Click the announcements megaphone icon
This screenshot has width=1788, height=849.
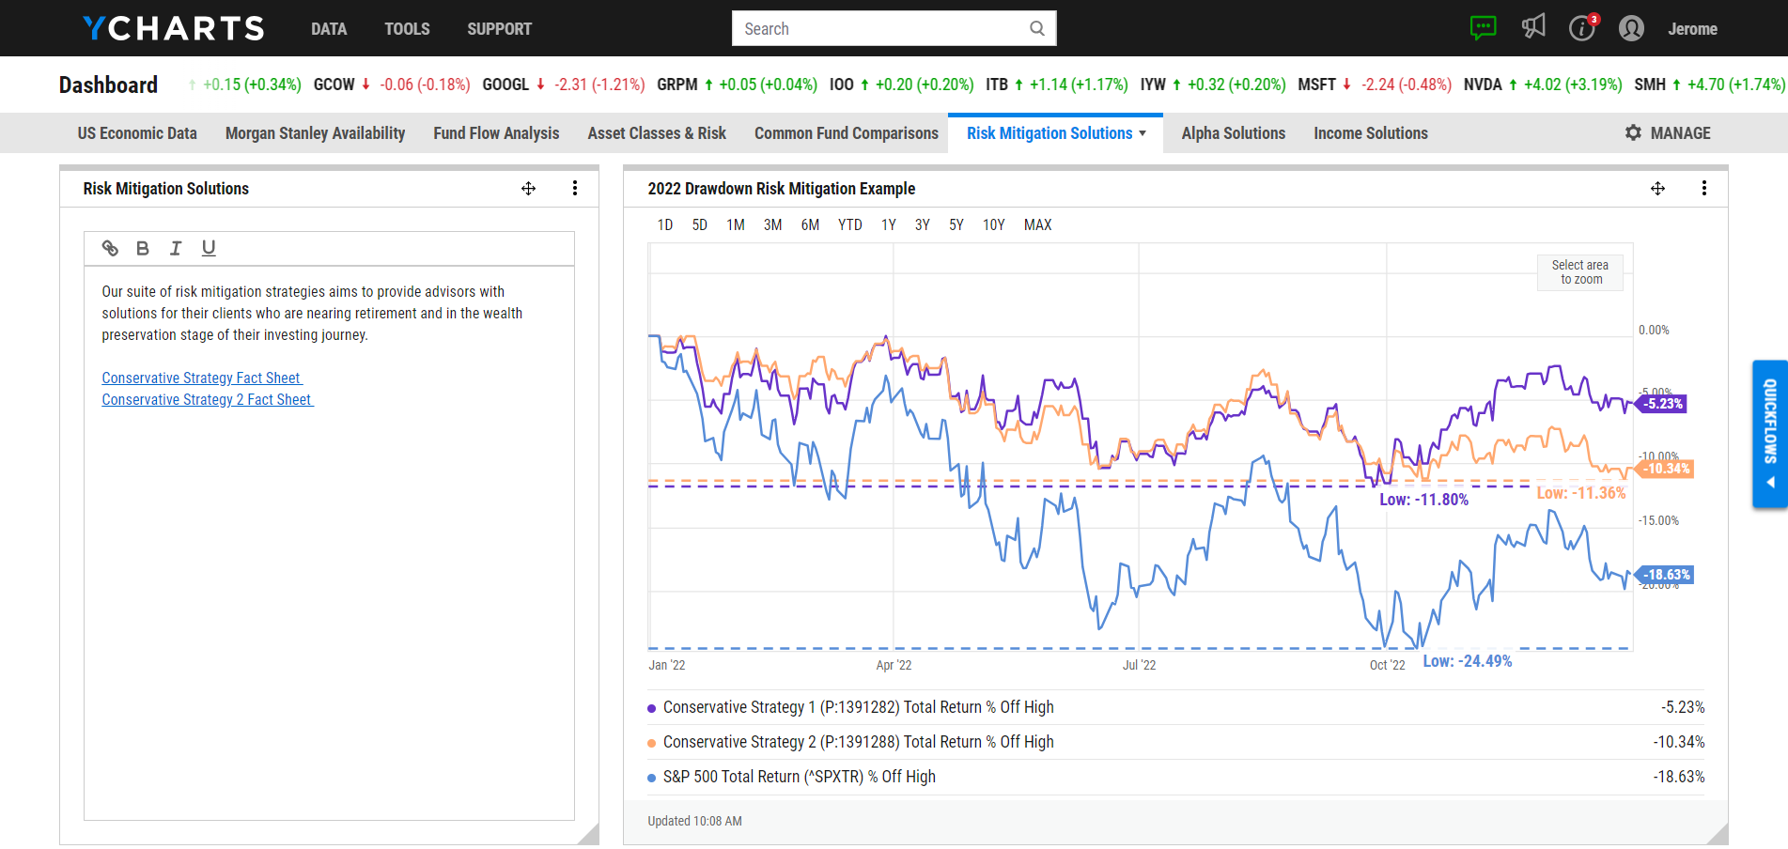1533,28
